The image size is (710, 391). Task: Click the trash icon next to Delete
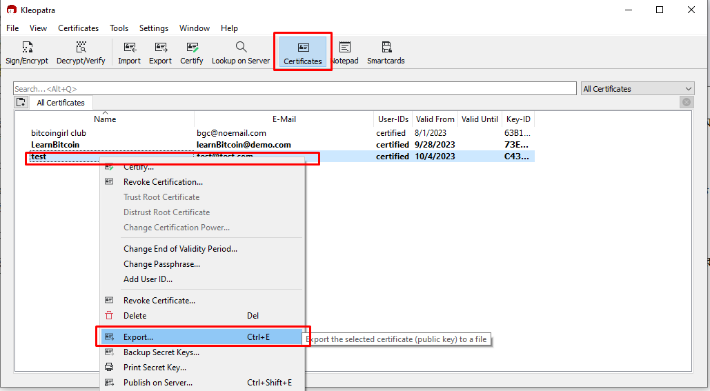pos(109,315)
